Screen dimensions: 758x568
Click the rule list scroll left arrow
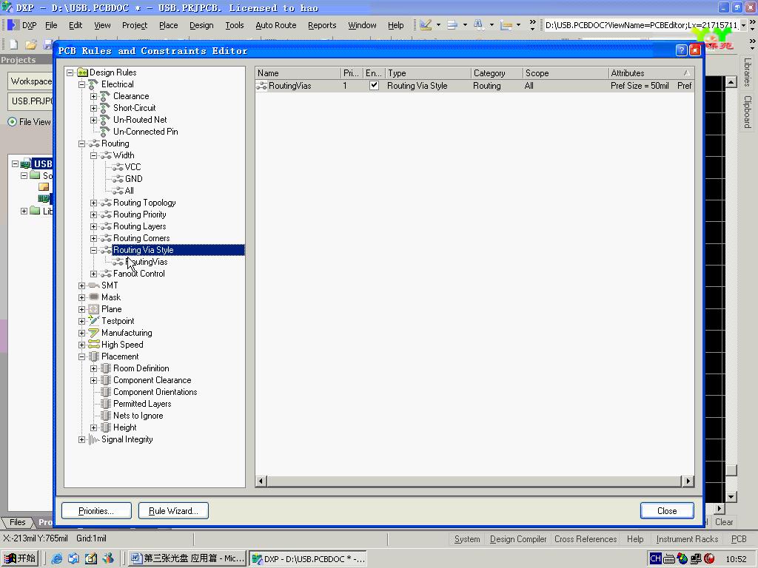pyautogui.click(x=261, y=481)
